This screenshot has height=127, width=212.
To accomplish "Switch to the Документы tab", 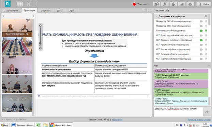I will pyautogui.click(x=46, y=11).
